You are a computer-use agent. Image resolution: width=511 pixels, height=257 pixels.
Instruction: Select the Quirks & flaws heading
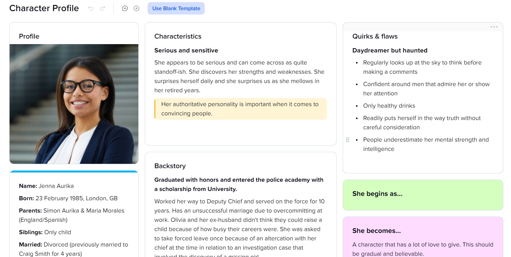click(x=375, y=36)
